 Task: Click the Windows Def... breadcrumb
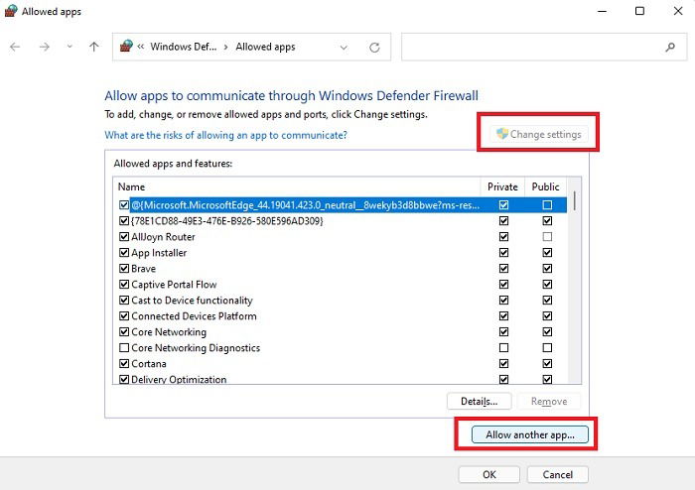tap(183, 47)
